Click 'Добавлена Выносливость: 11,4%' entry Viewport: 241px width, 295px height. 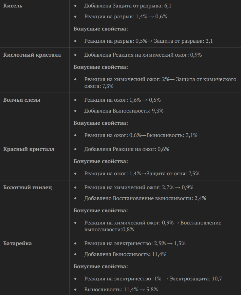click(125, 254)
